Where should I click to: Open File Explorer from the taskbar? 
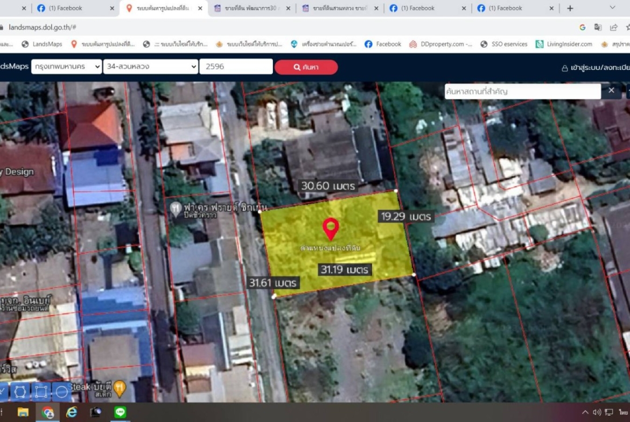point(23,412)
